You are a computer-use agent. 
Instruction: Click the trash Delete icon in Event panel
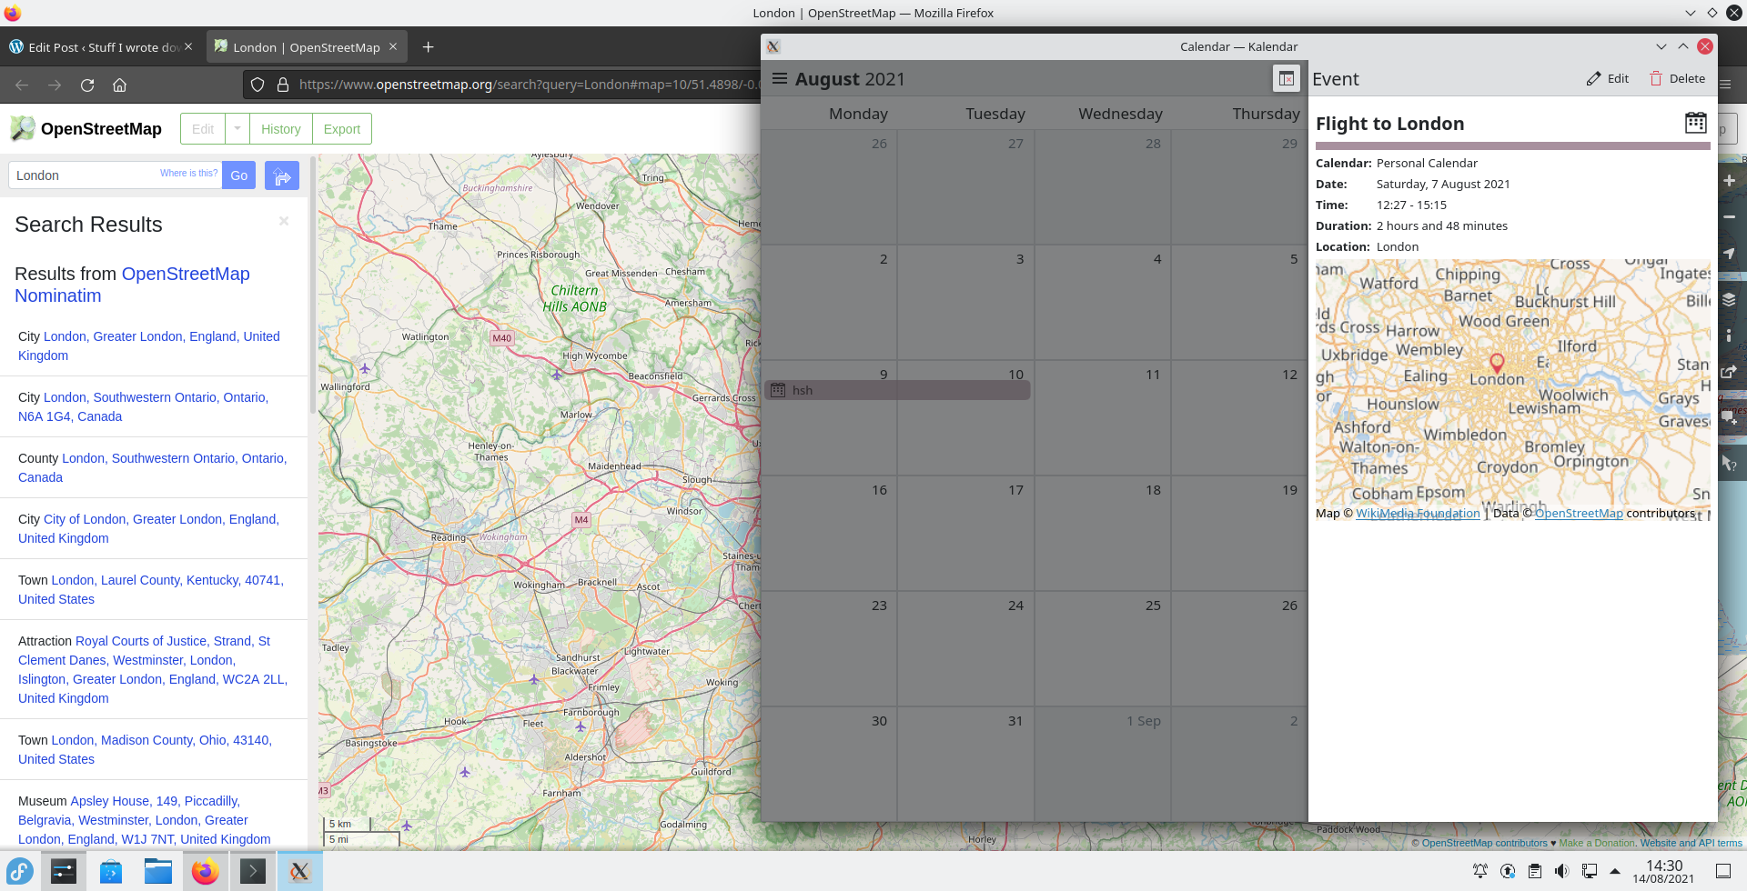pyautogui.click(x=1656, y=79)
